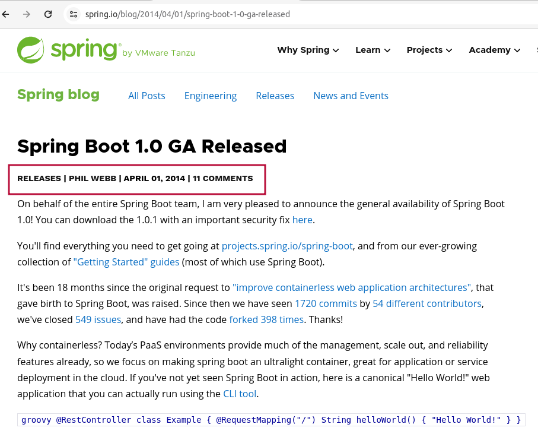Open the Projects dropdown menu
Screen dimensions: 538x437
click(x=429, y=50)
